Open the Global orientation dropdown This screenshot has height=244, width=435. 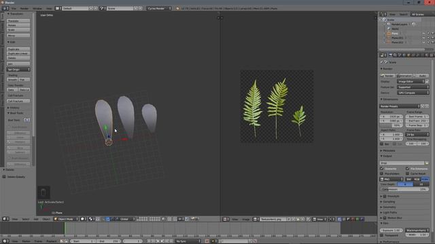point(126,219)
